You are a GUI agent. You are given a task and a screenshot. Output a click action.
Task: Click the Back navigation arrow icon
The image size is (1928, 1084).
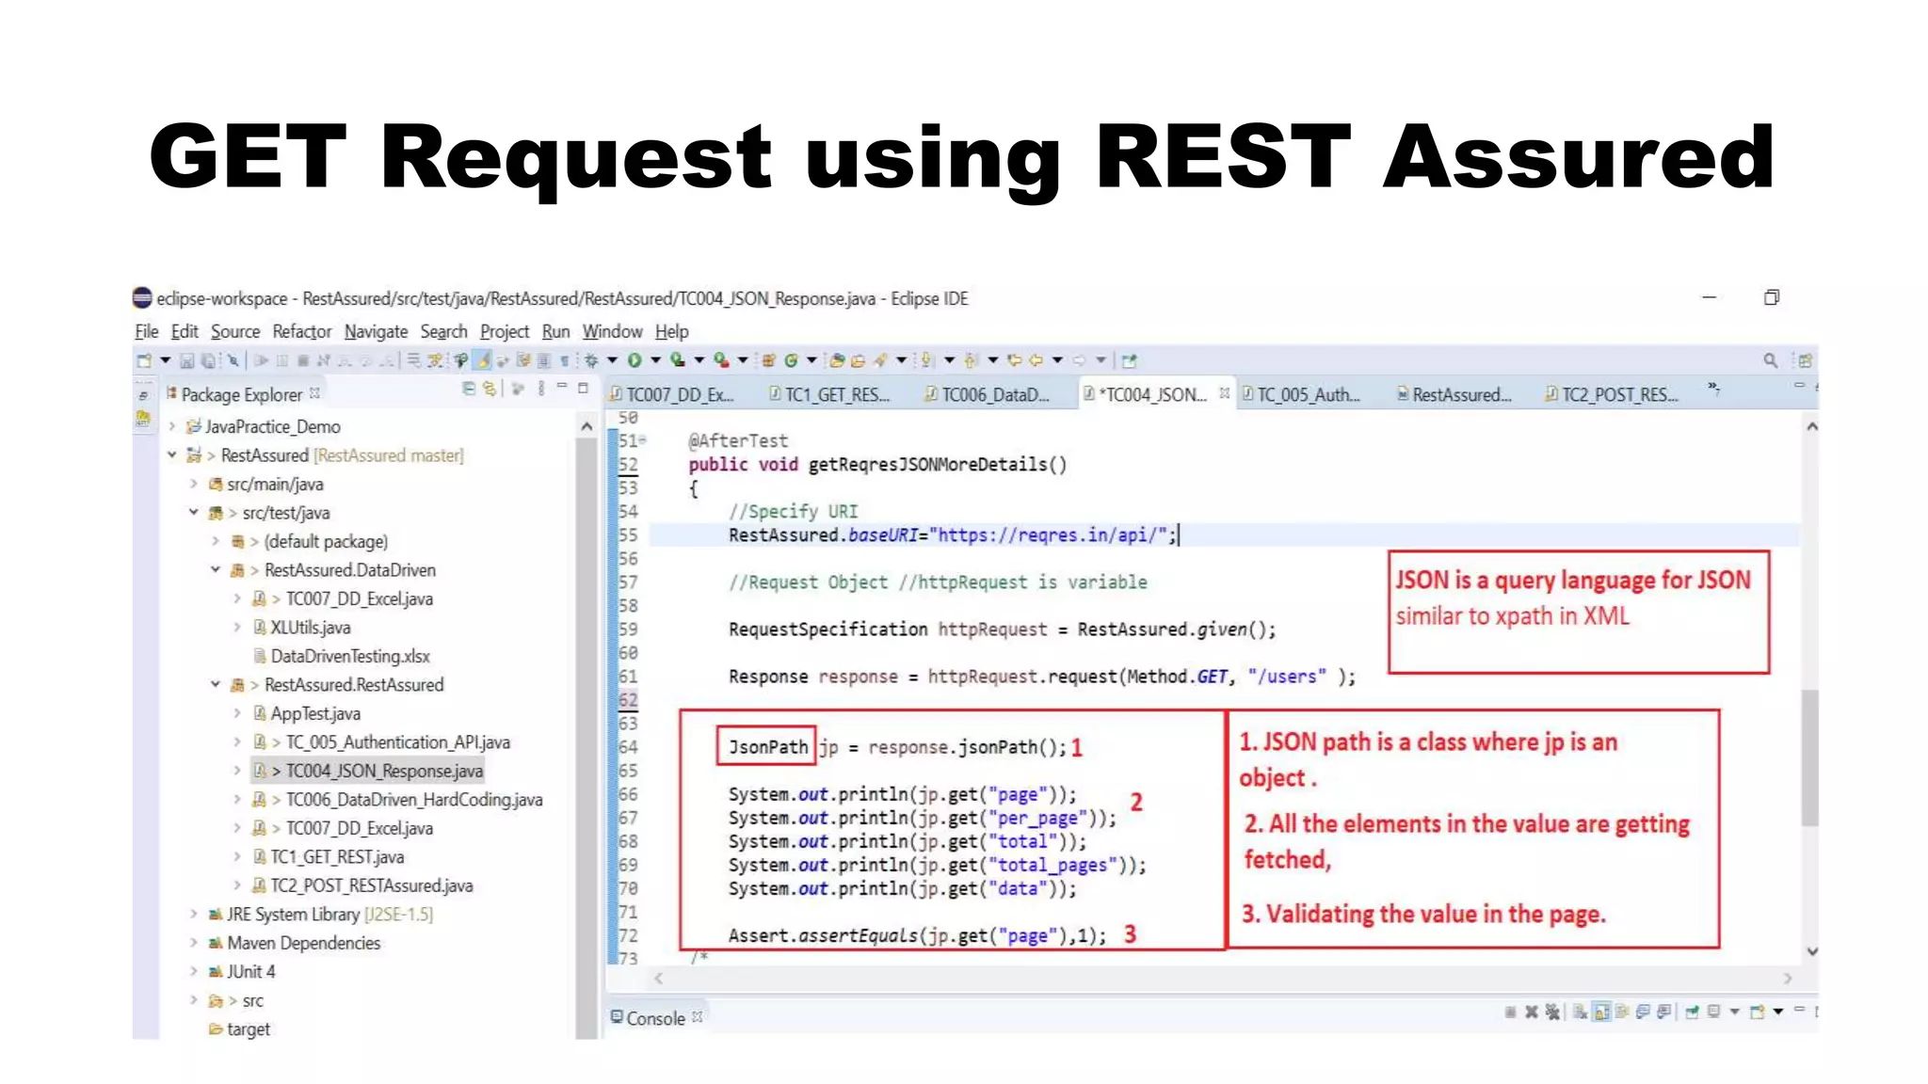tap(1036, 360)
